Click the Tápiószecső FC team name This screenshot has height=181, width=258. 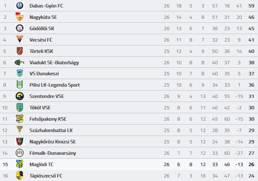point(46,176)
